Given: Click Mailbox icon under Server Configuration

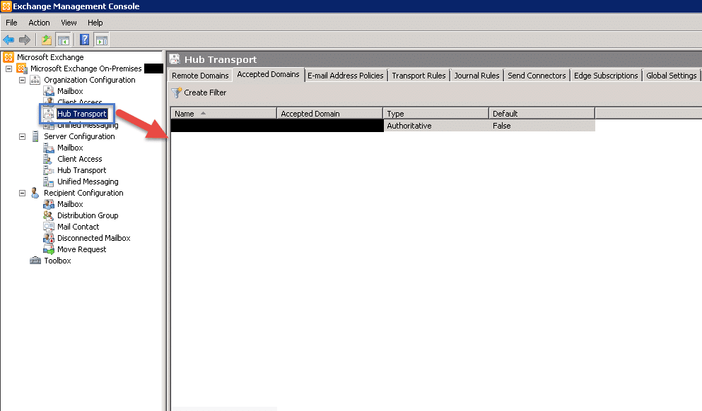Looking at the screenshot, I should [x=49, y=148].
